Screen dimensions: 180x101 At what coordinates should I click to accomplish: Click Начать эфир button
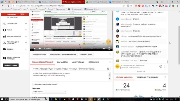[15, 14]
